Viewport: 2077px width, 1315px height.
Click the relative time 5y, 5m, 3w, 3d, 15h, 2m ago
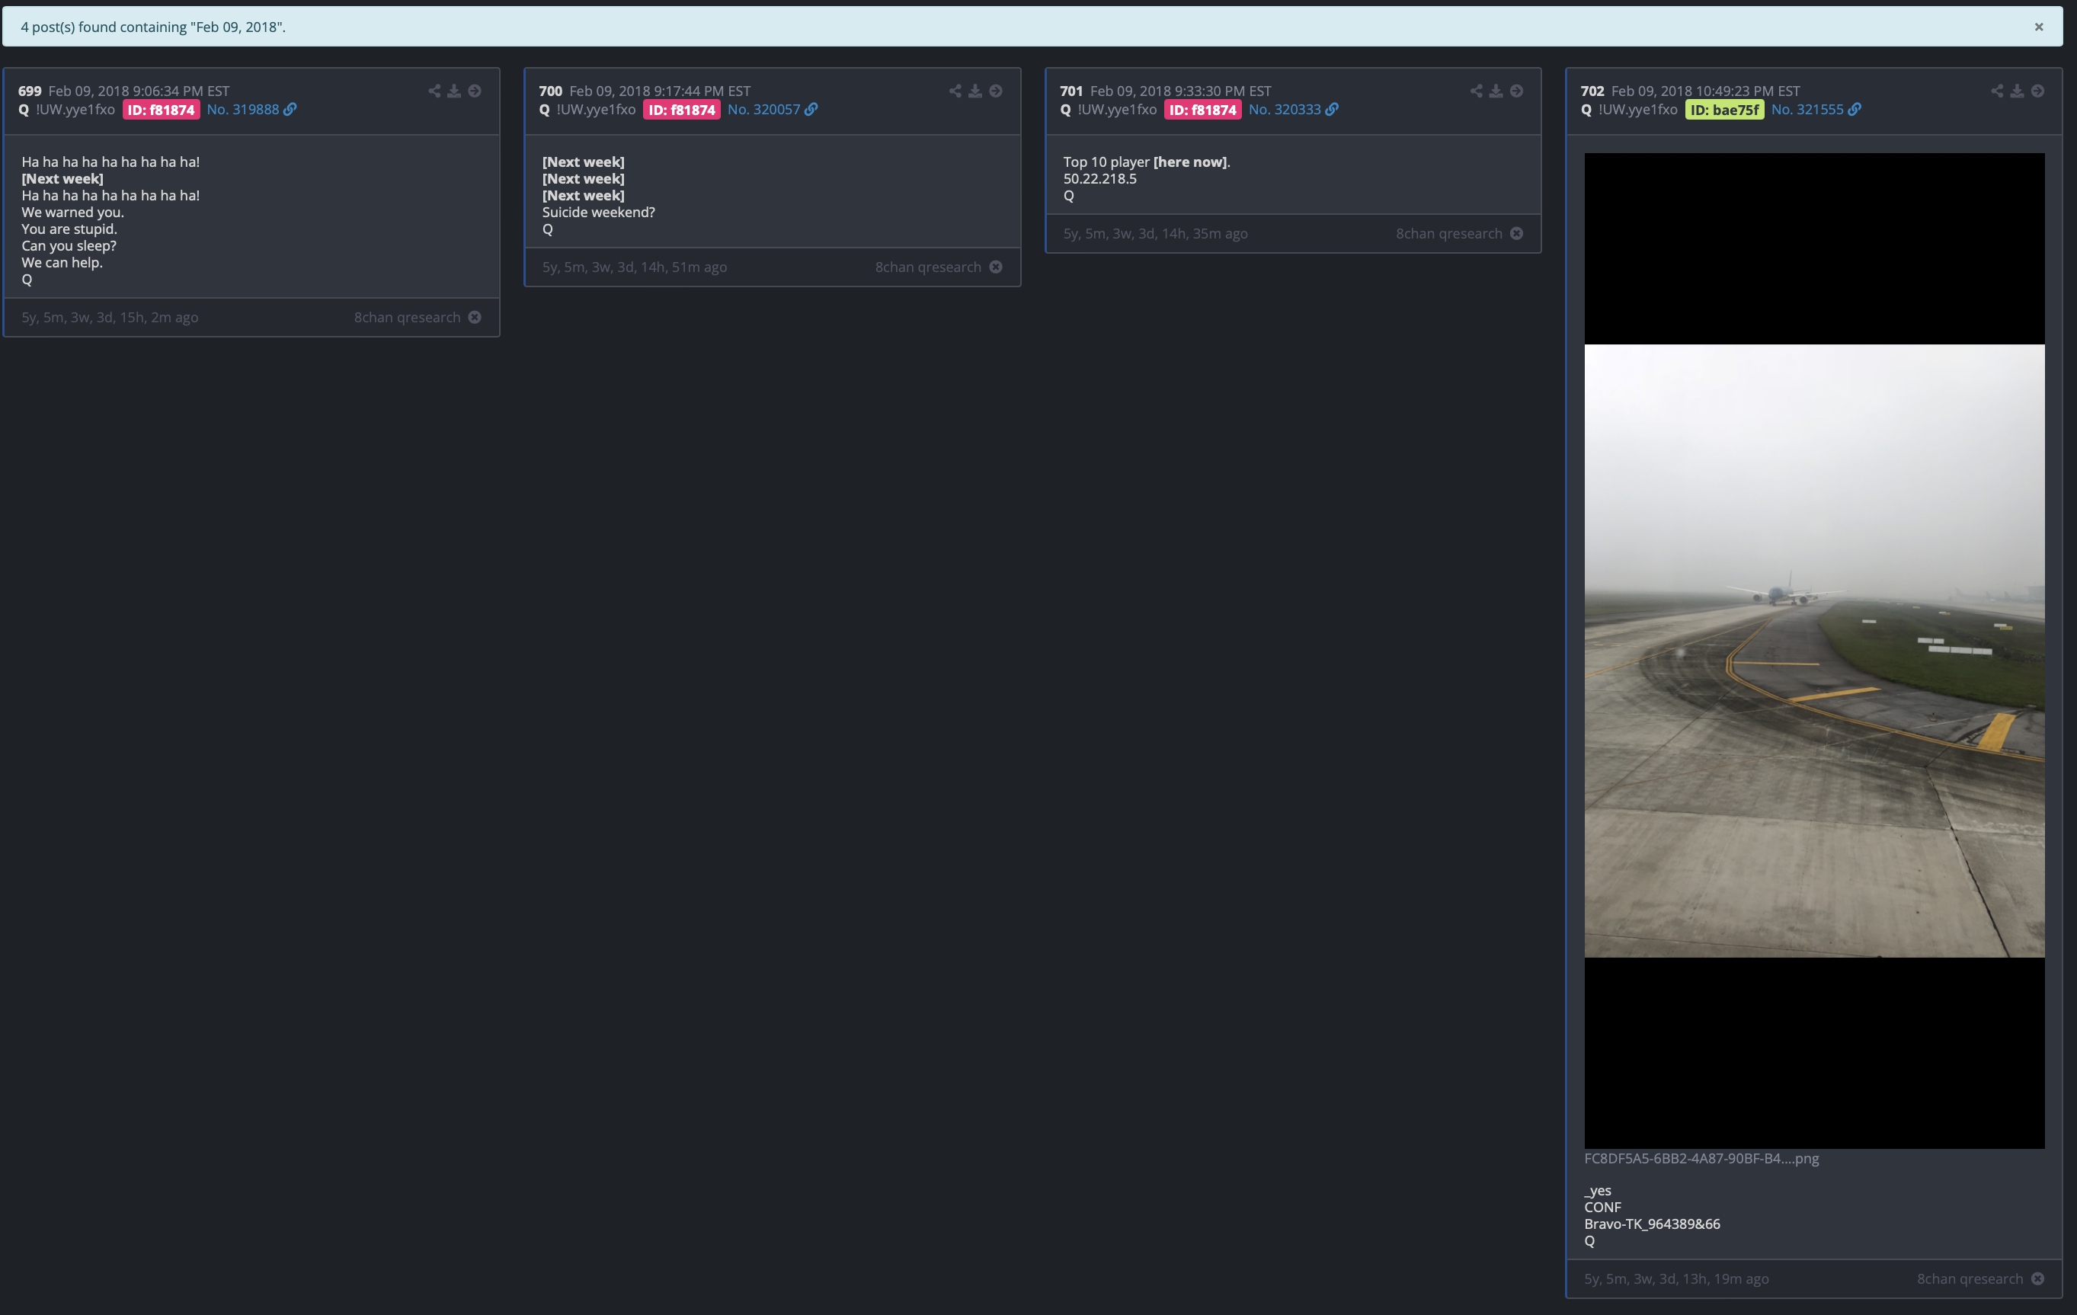110,318
